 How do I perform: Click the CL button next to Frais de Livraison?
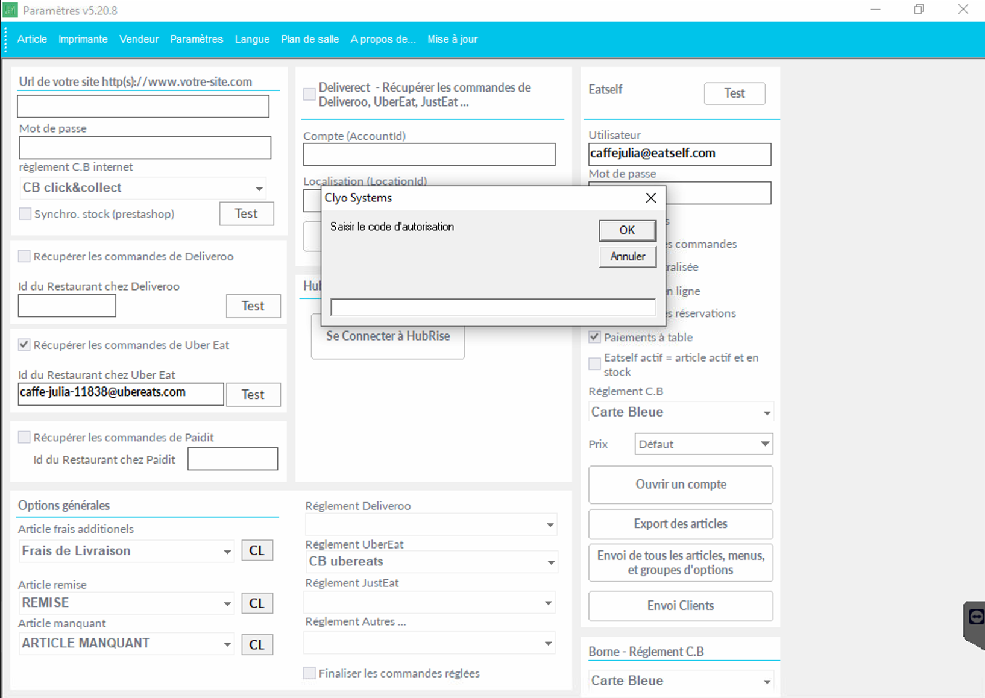click(257, 550)
